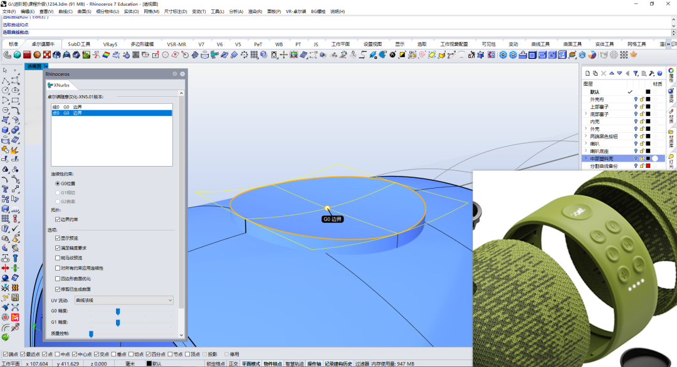
Task: Enable the 四边形曲面优化 checkbox
Action: (x=58, y=279)
